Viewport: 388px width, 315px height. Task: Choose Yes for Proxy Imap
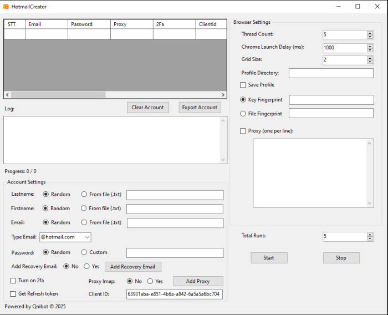(150, 281)
